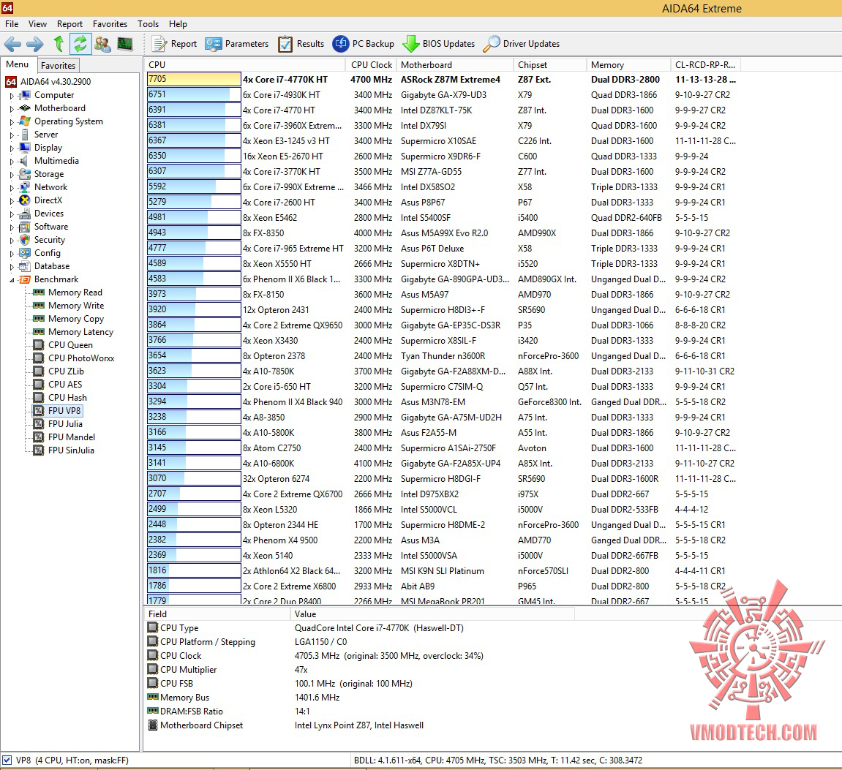Open the Tools menu
The width and height of the screenshot is (842, 770).
pyautogui.click(x=149, y=24)
